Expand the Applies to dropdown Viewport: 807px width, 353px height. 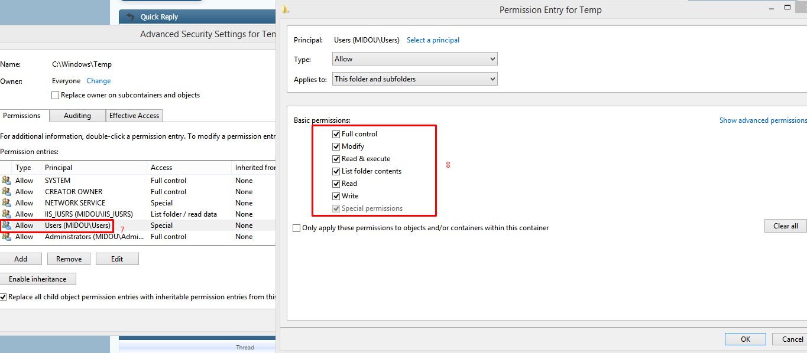(x=414, y=79)
